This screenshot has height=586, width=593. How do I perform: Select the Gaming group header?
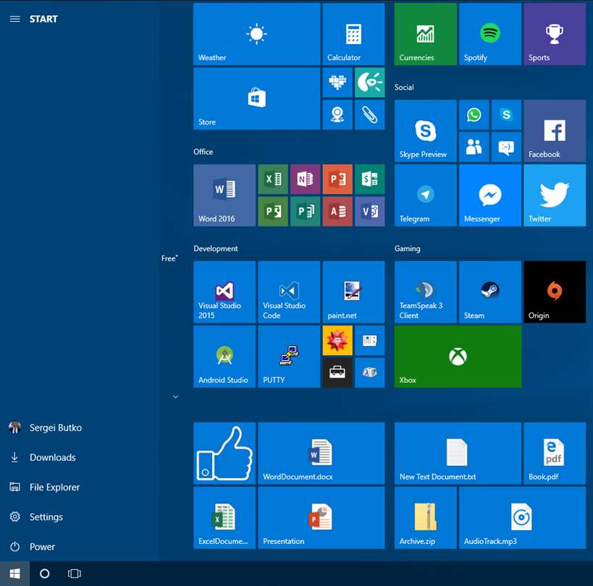click(408, 249)
